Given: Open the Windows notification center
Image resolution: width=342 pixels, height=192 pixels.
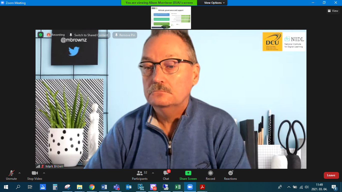Looking at the screenshot, I should pyautogui.click(x=334, y=187).
